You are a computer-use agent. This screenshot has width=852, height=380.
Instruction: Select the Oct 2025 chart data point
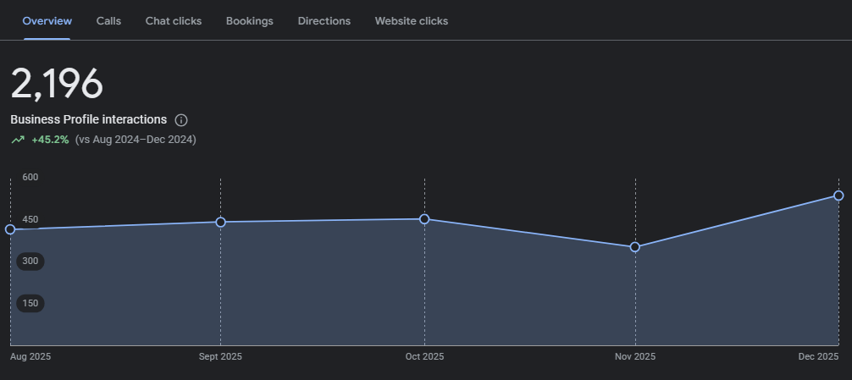coord(424,219)
